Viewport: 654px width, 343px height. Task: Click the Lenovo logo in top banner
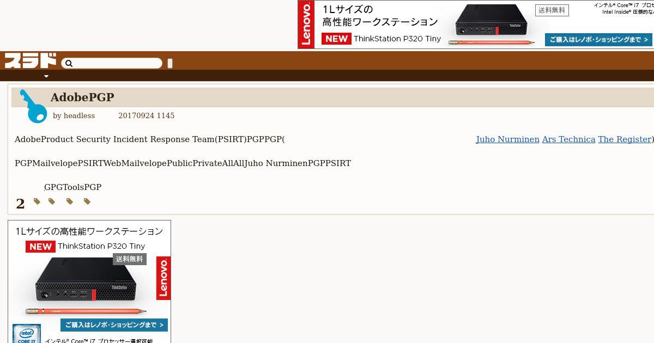pyautogui.click(x=306, y=24)
